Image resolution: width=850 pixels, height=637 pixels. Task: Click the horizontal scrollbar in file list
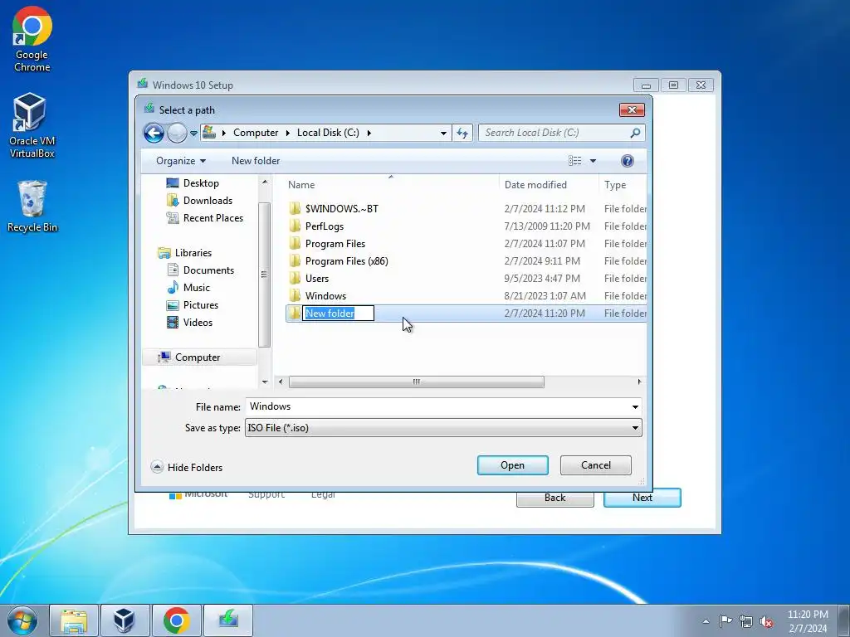click(x=417, y=382)
